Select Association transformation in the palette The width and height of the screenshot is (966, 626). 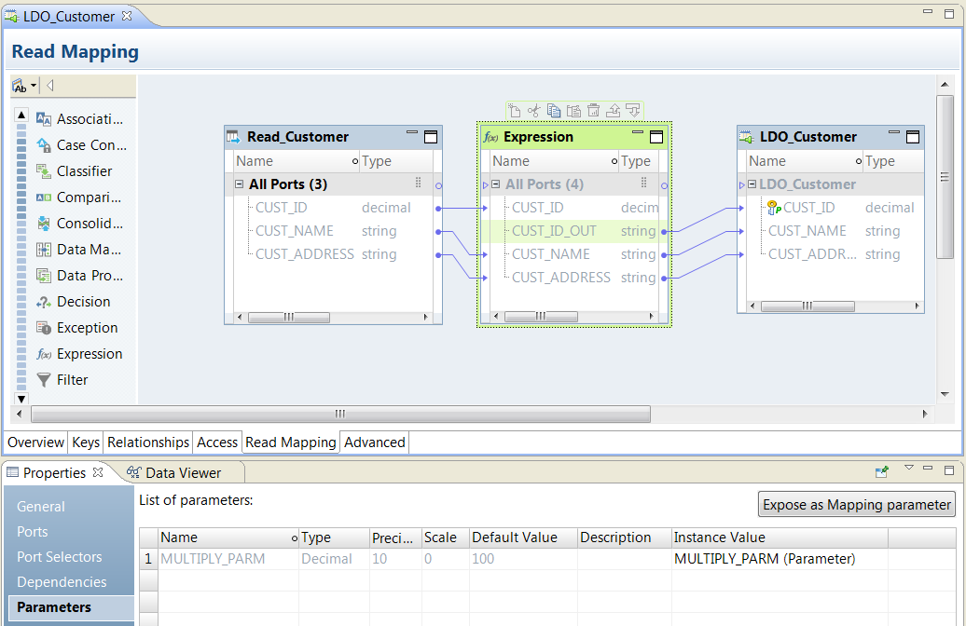[80, 119]
